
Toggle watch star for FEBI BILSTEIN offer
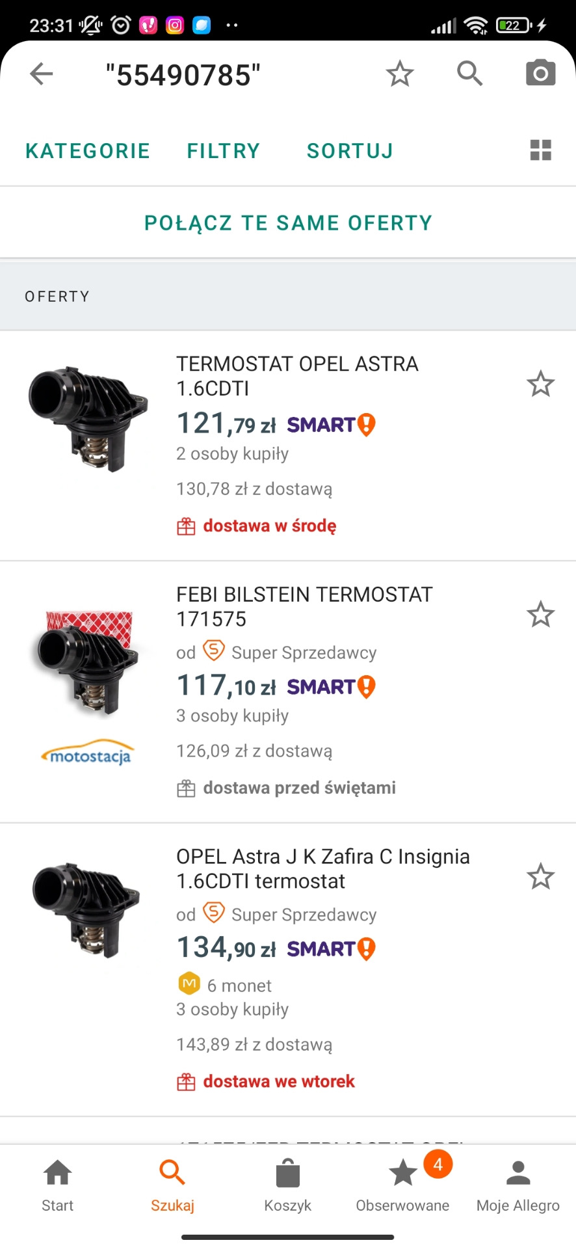[540, 615]
